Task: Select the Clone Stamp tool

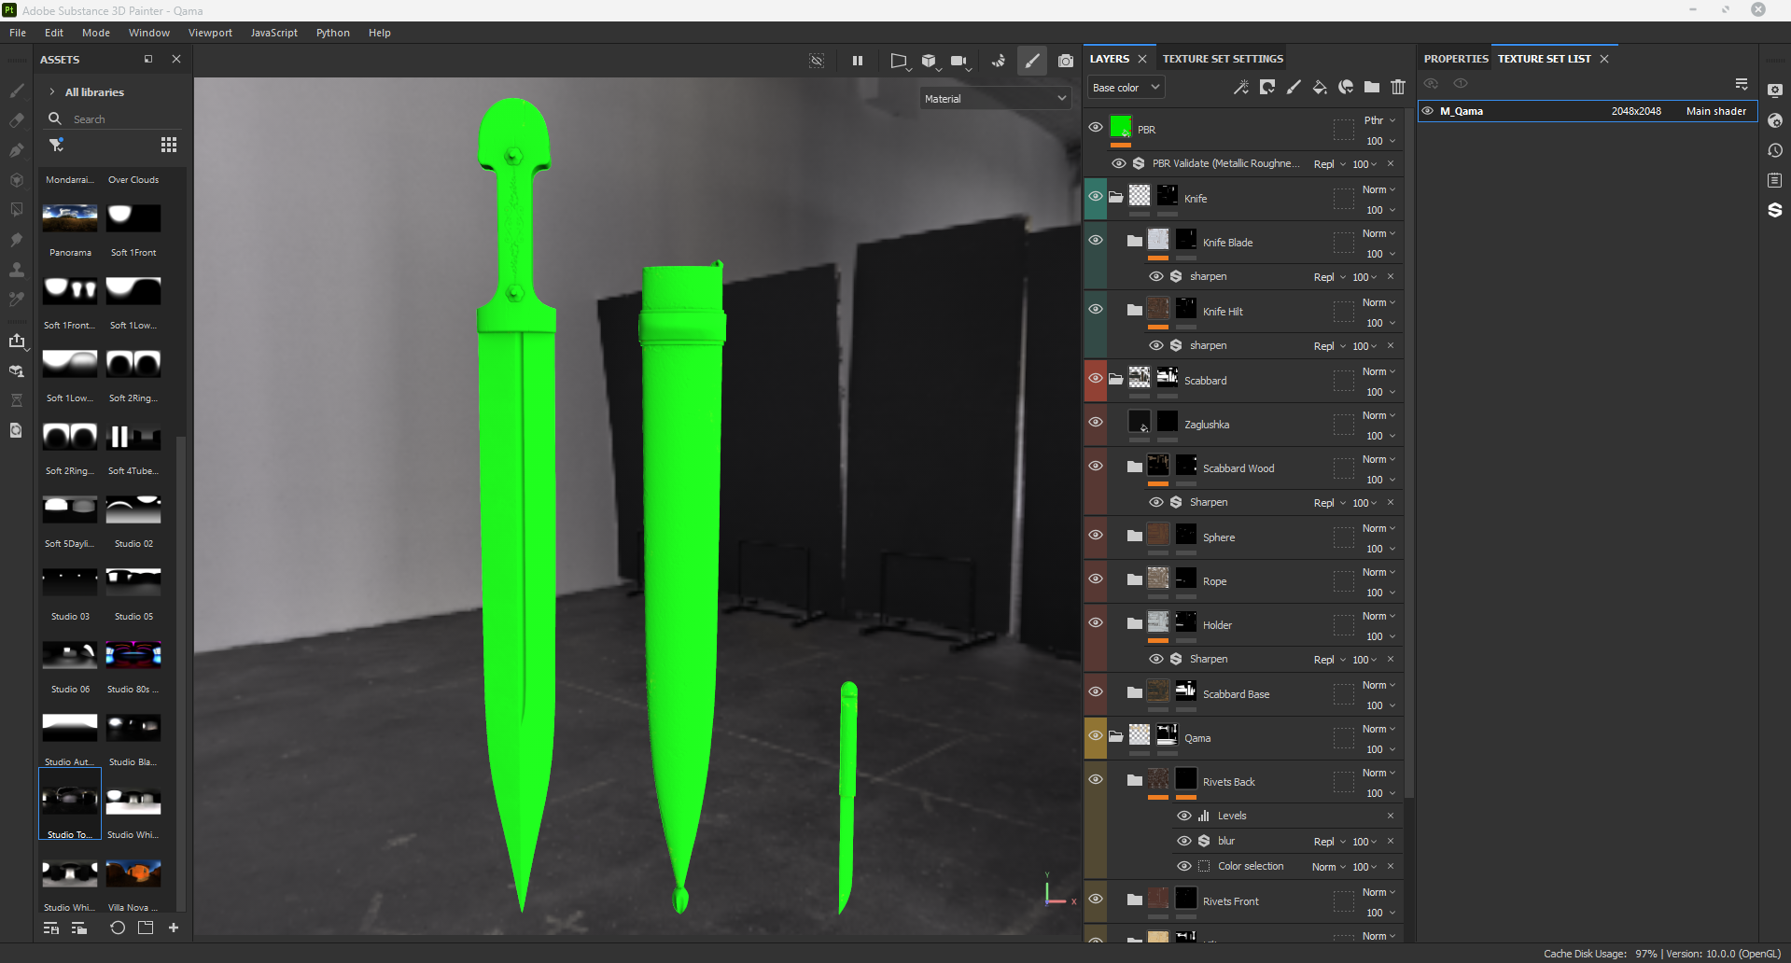Action: (17, 270)
